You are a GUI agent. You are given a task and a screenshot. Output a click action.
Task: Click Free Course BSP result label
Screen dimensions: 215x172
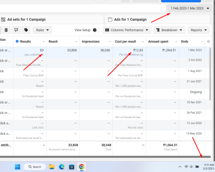pos(33,76)
